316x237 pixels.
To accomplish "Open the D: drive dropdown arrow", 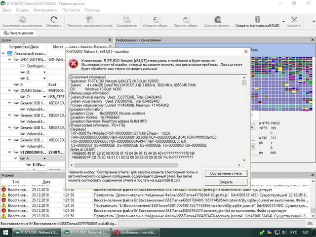I will 44,72.
